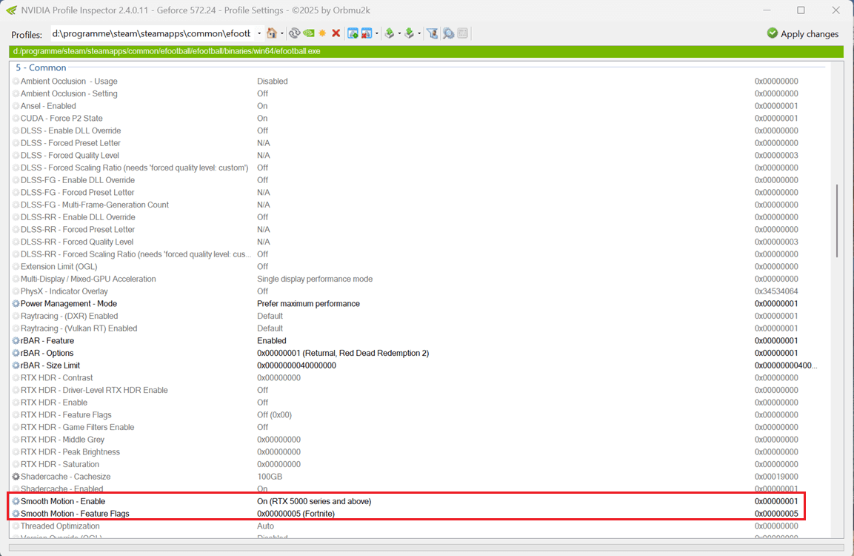Click the green NVIDIA restore-defaults icon
The image size is (854, 556).
tap(309, 33)
